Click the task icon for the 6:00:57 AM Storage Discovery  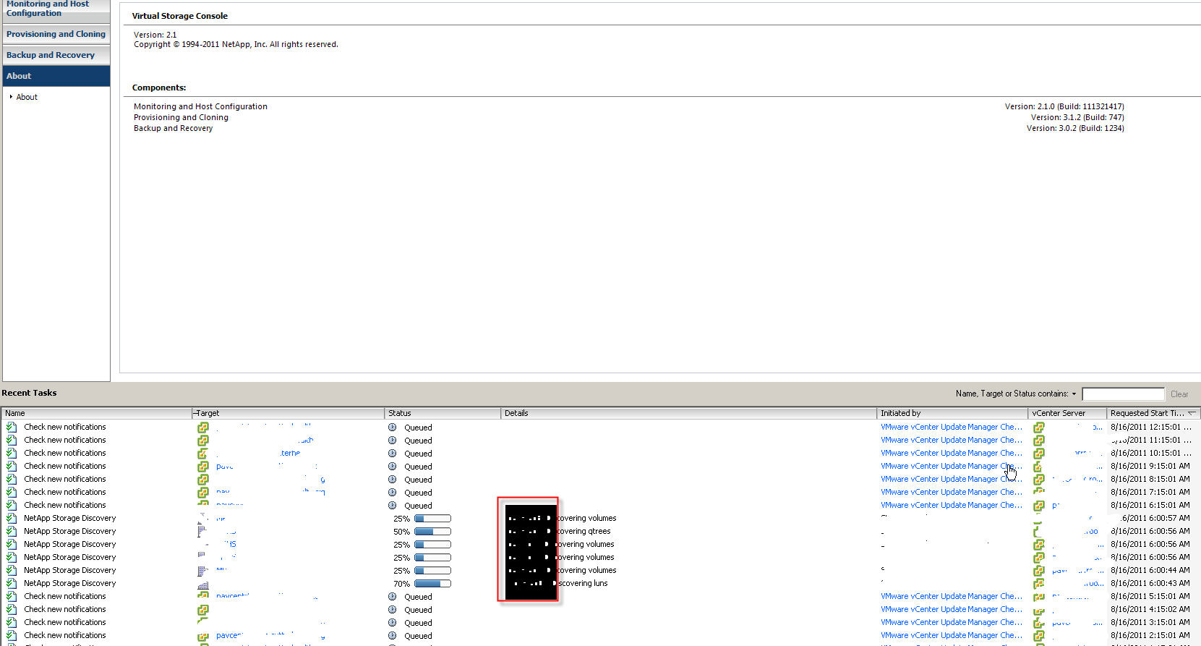[x=12, y=518]
